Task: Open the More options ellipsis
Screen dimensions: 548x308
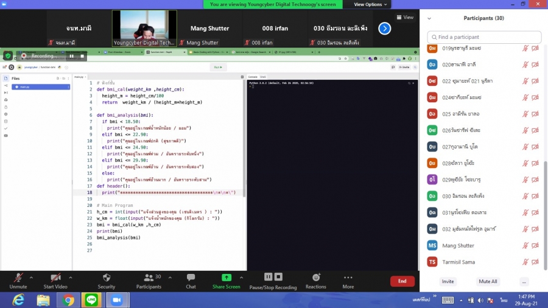Action: (x=348, y=278)
